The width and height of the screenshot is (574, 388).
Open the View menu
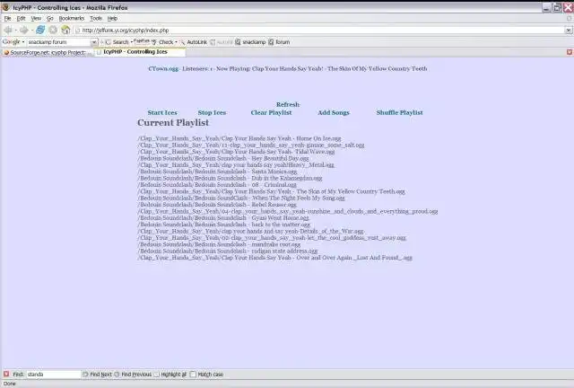pyautogui.click(x=36, y=18)
